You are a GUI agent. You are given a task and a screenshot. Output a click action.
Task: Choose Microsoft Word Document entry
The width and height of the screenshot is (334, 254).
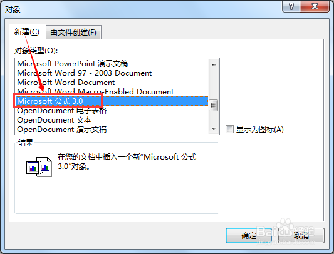pos(112,83)
